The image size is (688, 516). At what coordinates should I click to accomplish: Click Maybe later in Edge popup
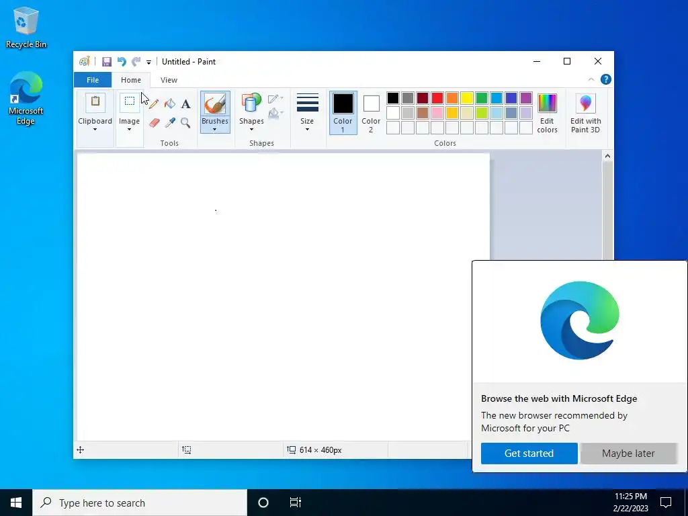point(628,454)
